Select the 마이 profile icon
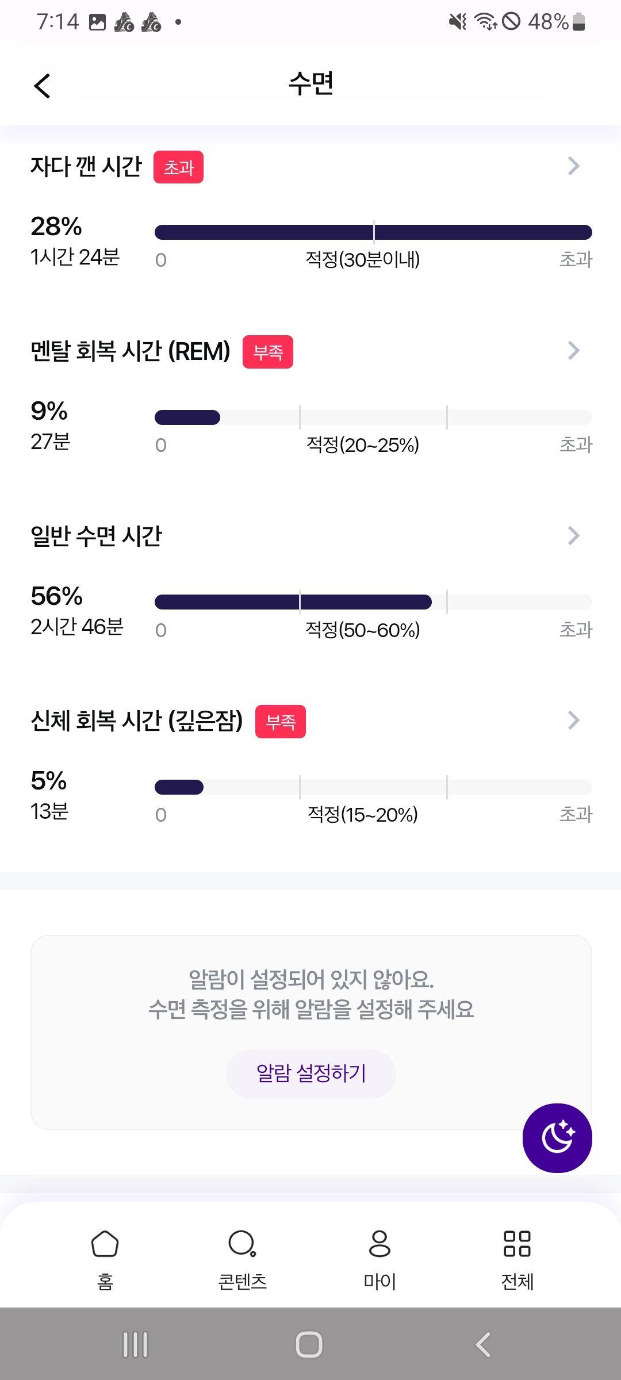The width and height of the screenshot is (621, 1380). click(x=379, y=1244)
